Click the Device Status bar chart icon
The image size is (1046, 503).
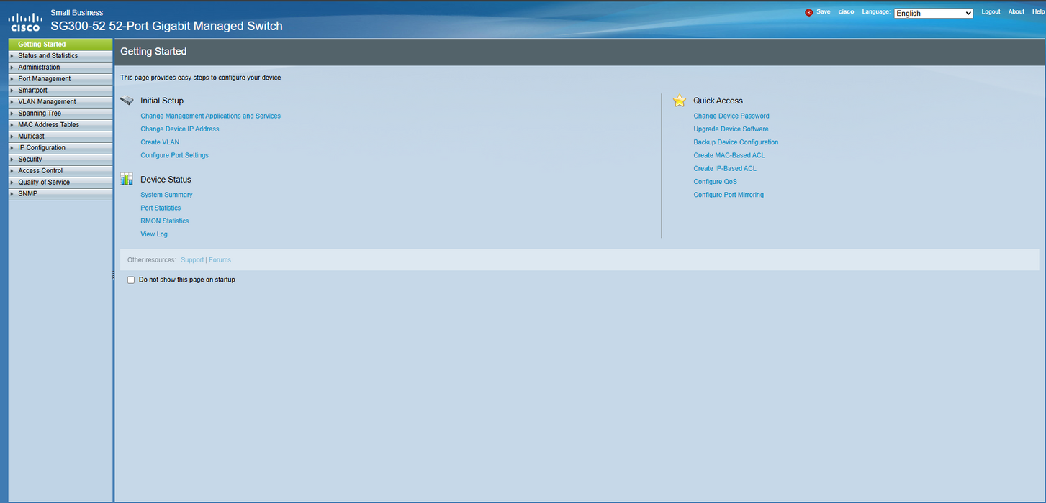(x=127, y=179)
